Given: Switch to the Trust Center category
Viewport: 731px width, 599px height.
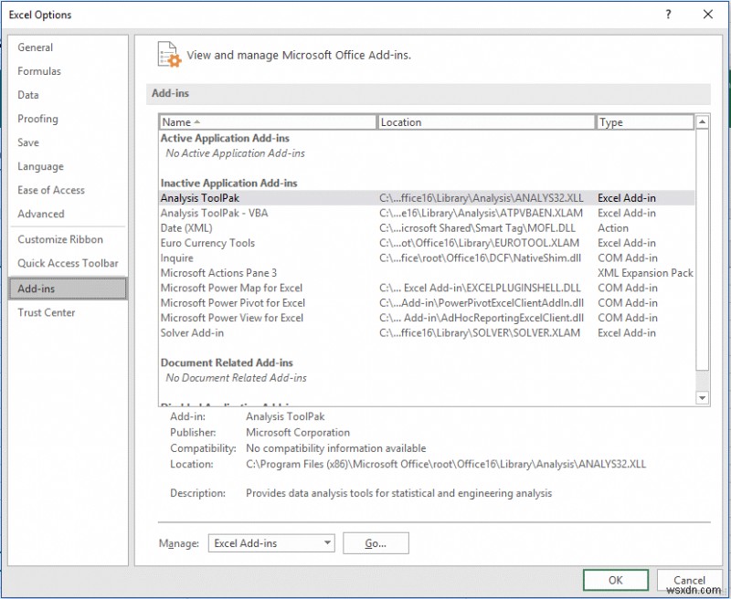Looking at the screenshot, I should (x=47, y=311).
